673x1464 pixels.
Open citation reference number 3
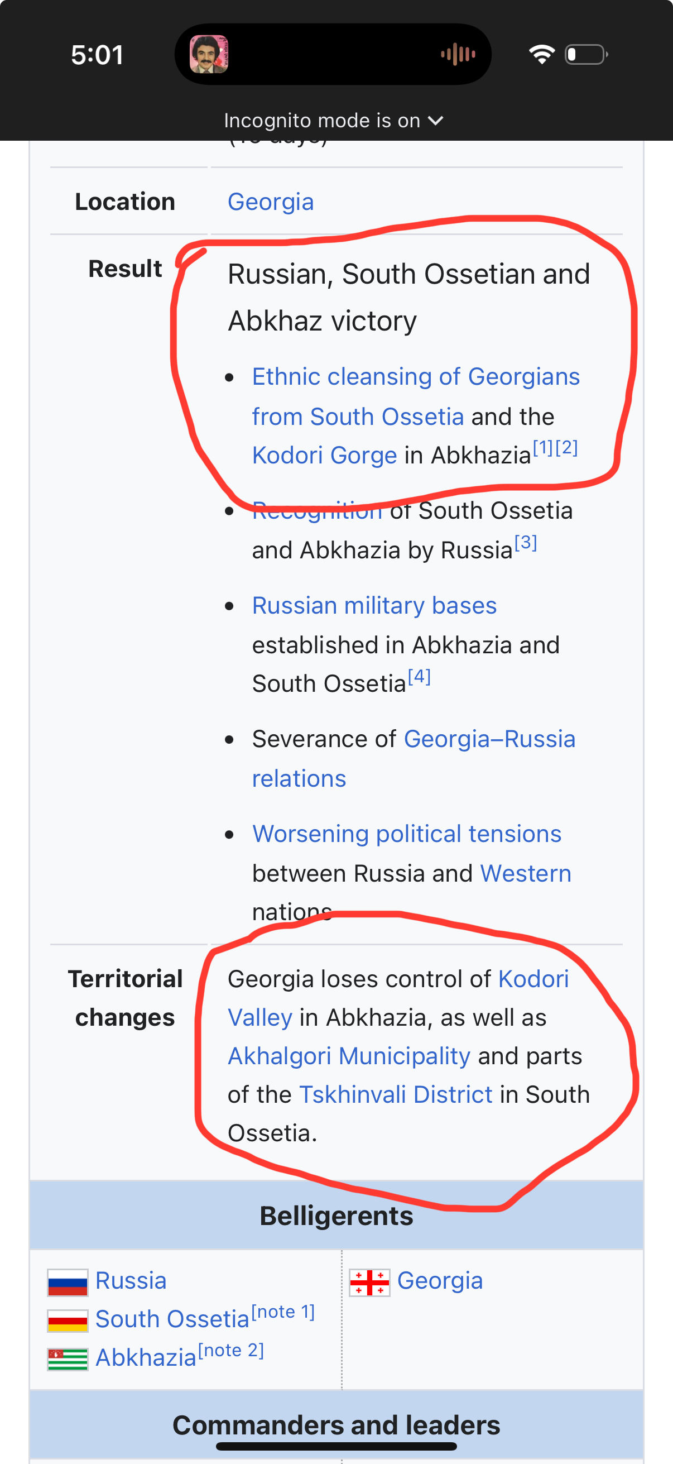[x=525, y=543]
